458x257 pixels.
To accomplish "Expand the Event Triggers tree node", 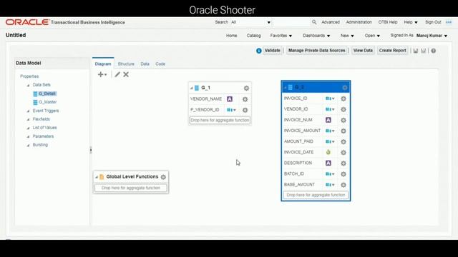I will [x=29, y=111].
